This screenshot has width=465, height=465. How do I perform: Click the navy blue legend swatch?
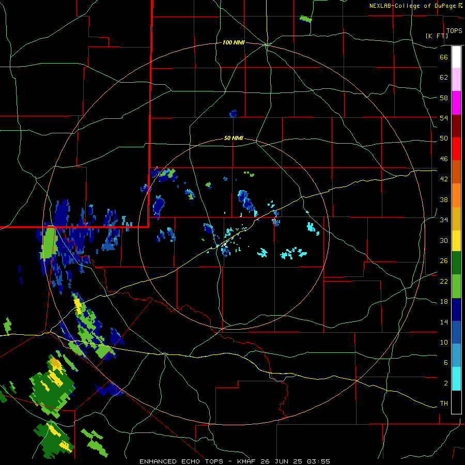(456, 309)
